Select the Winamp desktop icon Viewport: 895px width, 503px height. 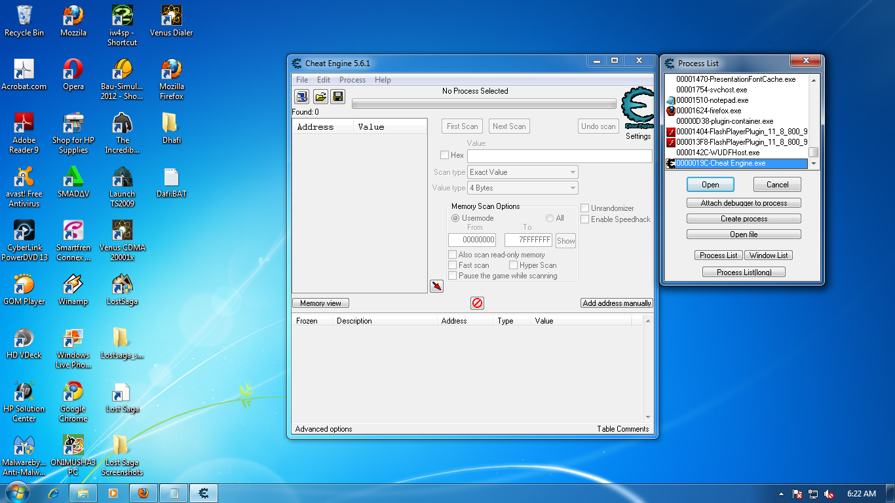tap(73, 289)
